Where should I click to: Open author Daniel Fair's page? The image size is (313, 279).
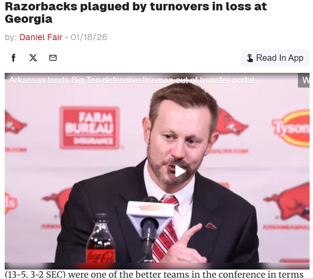[x=41, y=37]
